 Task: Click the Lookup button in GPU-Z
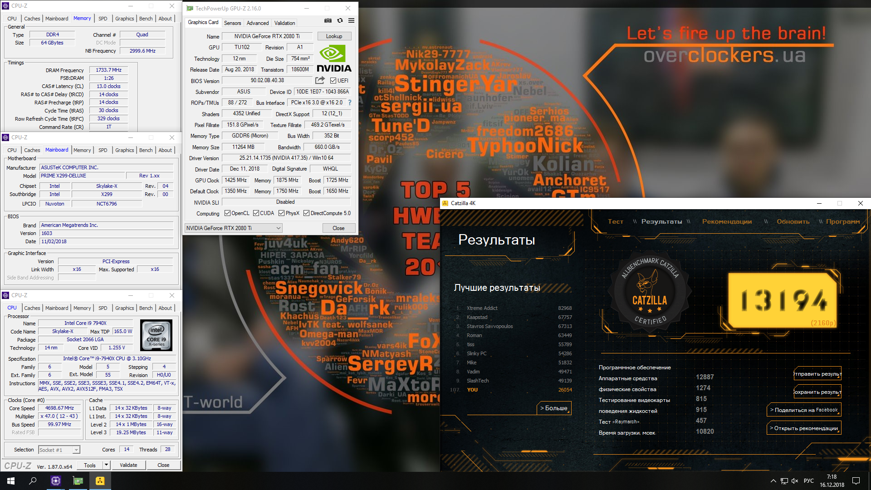tap(334, 36)
